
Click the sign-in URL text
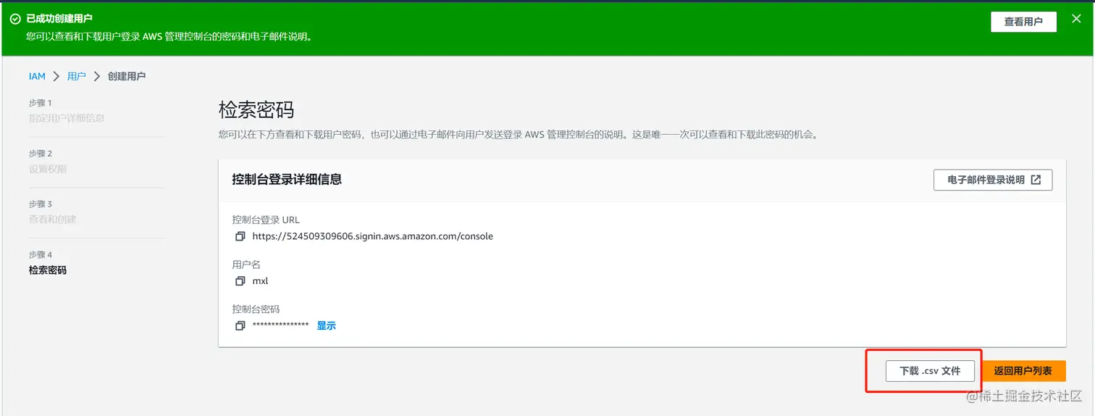click(x=372, y=236)
